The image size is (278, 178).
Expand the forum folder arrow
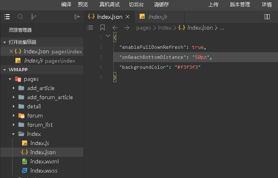click(14, 115)
